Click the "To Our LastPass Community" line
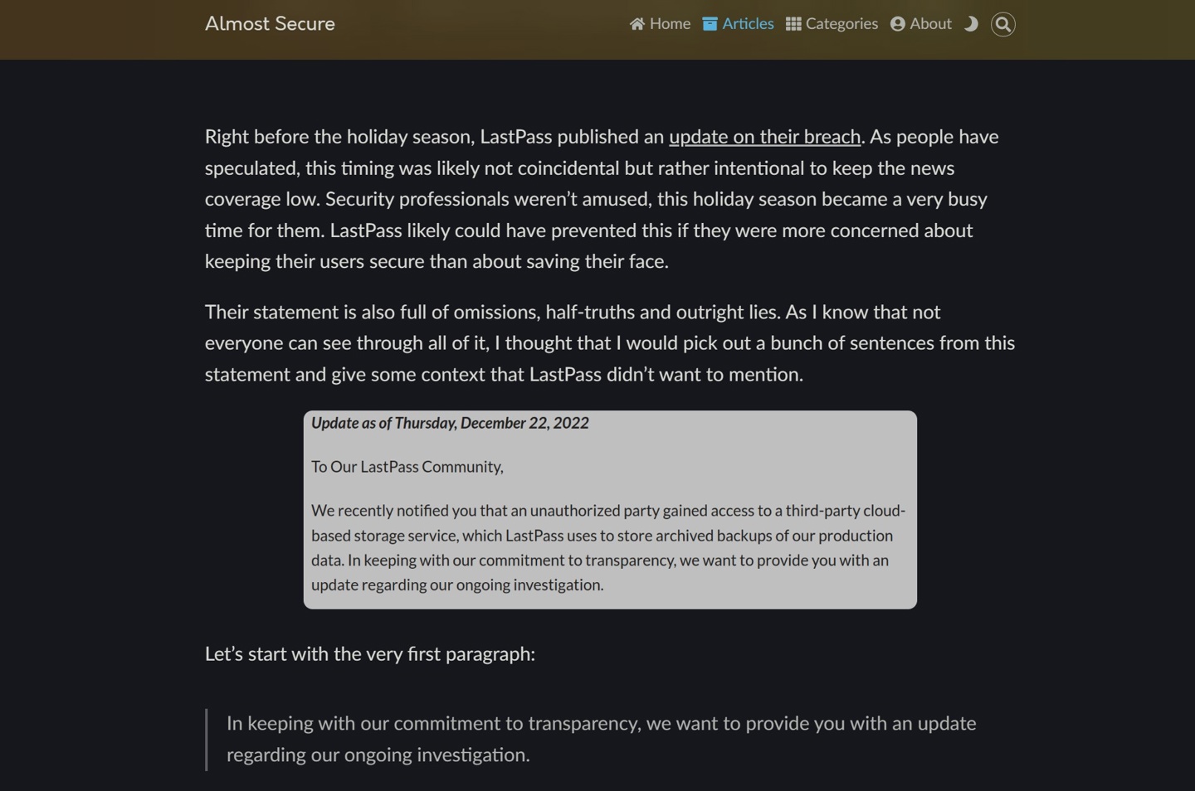The height and width of the screenshot is (791, 1195). click(407, 467)
